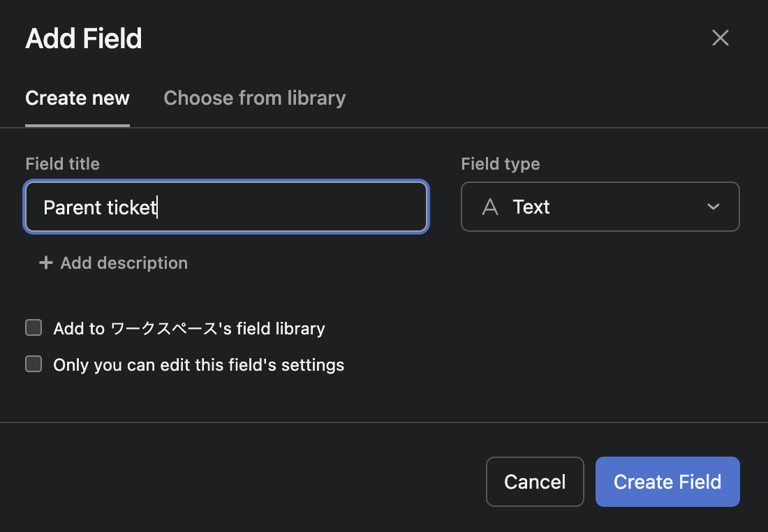Click the Field title label

[62, 163]
